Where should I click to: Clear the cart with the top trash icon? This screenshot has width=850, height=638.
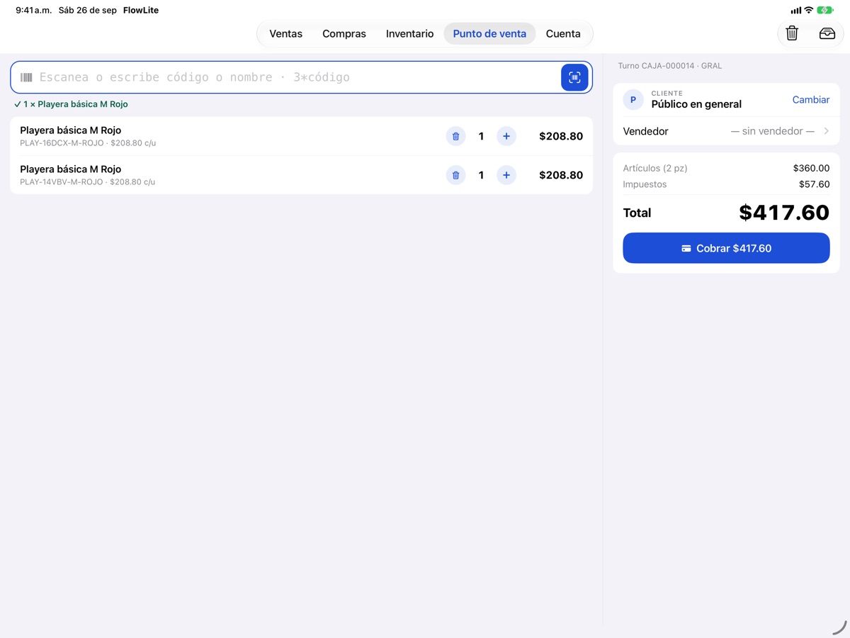coord(792,33)
